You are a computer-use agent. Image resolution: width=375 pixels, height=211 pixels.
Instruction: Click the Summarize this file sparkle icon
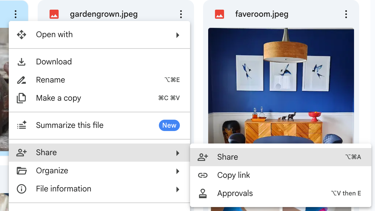pyautogui.click(x=22, y=125)
